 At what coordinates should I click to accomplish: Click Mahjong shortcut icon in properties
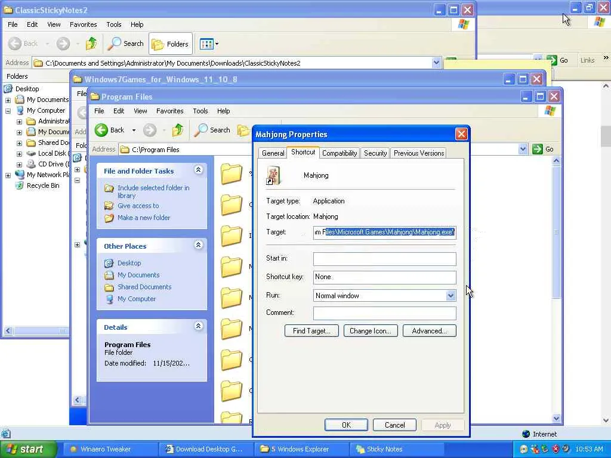click(273, 175)
